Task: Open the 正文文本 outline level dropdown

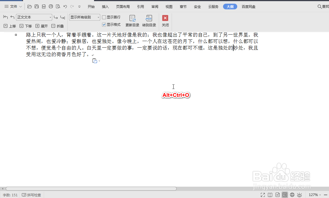Action: (34, 17)
